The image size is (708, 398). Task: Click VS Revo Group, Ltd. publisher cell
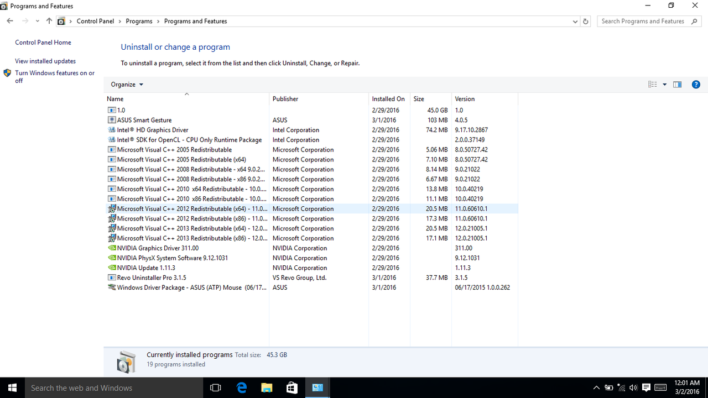pyautogui.click(x=299, y=277)
